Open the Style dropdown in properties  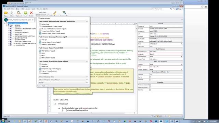pyautogui.click(x=182, y=44)
